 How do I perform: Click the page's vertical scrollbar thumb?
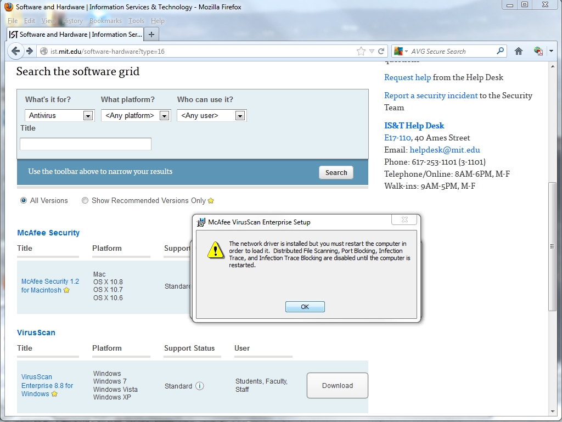pyautogui.click(x=553, y=247)
